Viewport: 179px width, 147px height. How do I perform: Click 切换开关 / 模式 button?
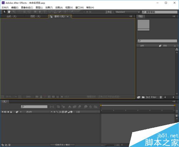[x=62, y=145]
